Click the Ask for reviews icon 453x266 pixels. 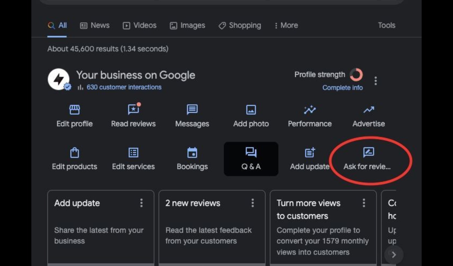coord(369,152)
